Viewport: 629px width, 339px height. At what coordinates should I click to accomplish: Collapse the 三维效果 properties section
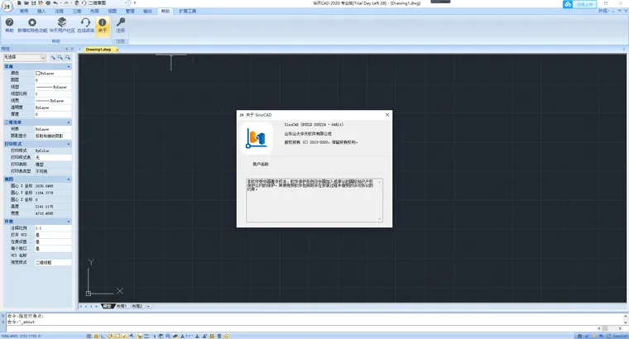[x=69, y=122]
